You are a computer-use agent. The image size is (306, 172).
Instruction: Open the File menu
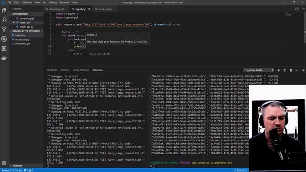[9, 2]
